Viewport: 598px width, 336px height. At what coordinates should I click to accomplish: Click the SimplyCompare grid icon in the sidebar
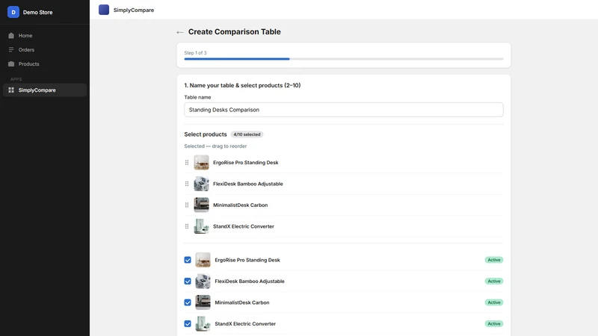coord(11,90)
